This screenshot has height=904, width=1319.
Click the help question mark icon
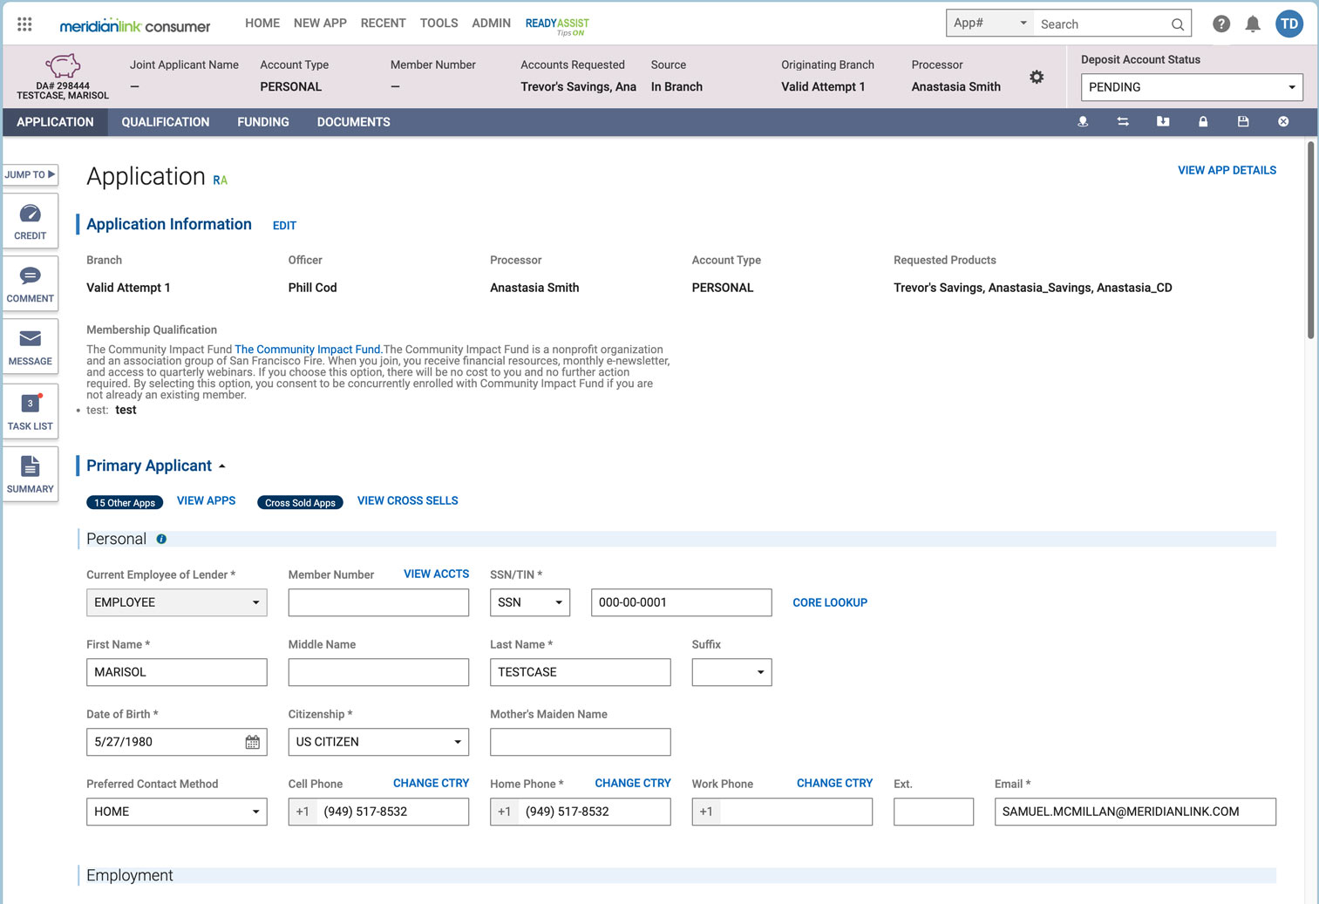click(x=1220, y=24)
